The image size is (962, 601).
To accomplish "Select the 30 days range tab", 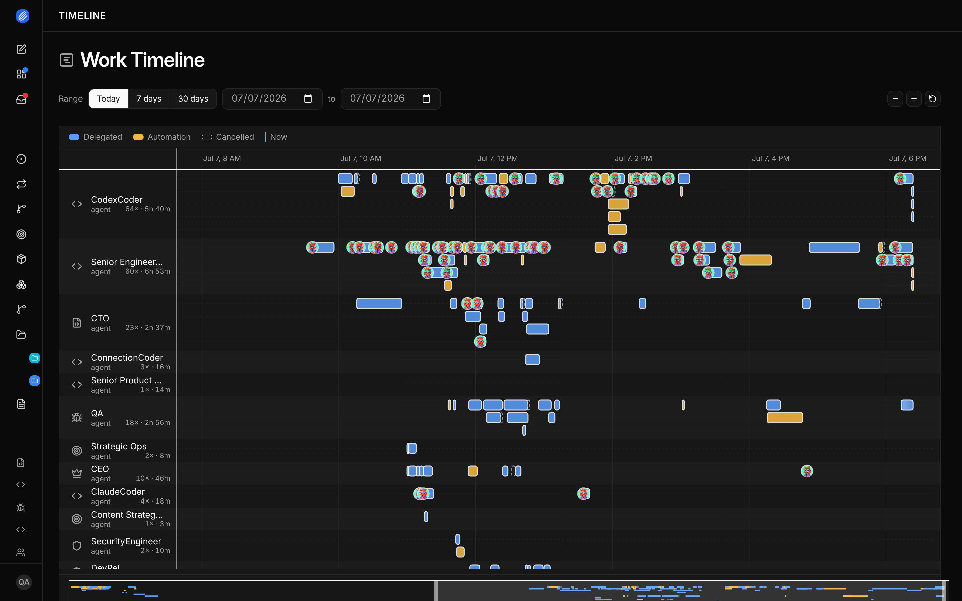I will 193,98.
